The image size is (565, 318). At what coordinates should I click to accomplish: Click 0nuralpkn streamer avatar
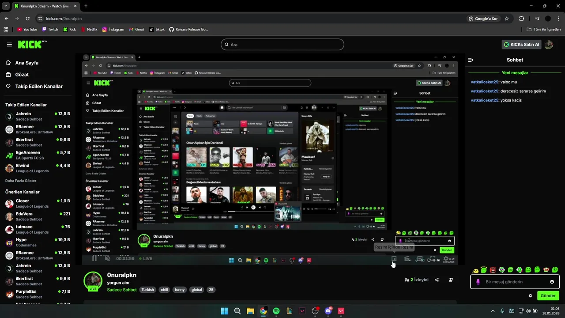[x=93, y=281]
